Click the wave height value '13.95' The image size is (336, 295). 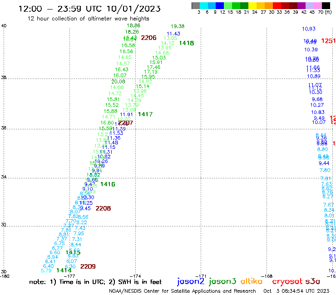165,48
